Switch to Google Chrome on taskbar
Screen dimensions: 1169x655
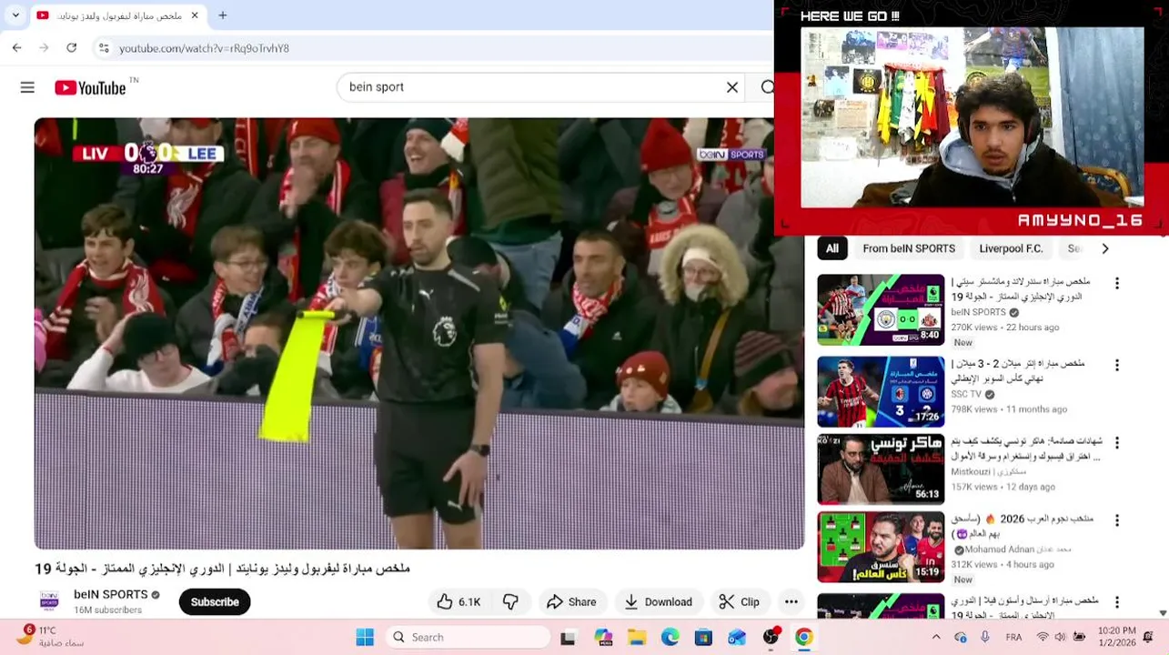tap(804, 638)
